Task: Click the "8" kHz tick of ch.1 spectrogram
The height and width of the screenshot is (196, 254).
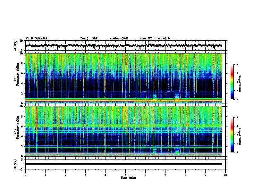Action: click(22, 63)
